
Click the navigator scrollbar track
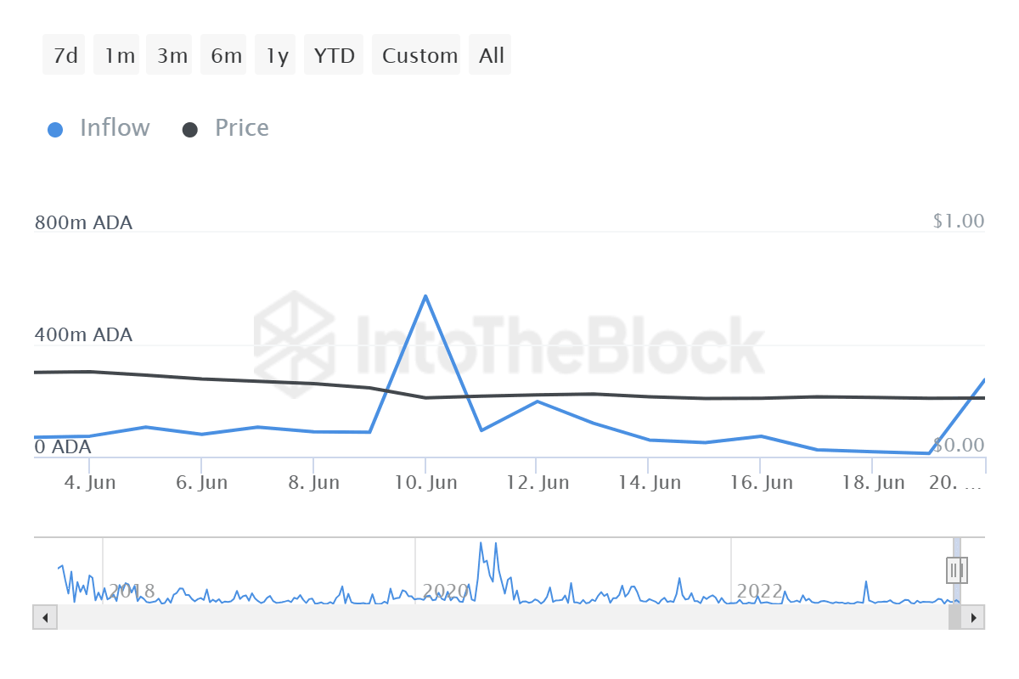[509, 617]
